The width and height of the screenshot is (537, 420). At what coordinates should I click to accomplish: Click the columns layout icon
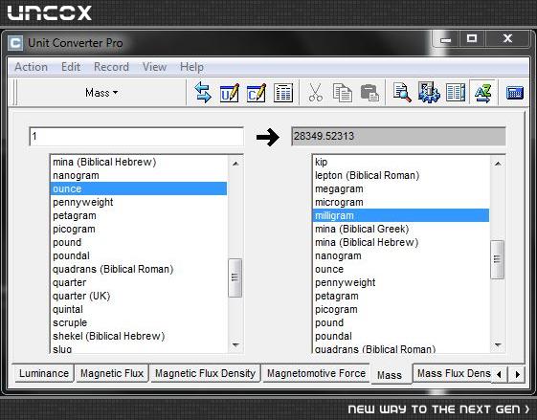point(456,93)
